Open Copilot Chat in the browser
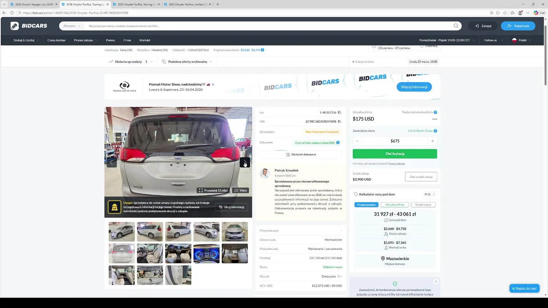The height and width of the screenshot is (308, 548). click(539, 13)
